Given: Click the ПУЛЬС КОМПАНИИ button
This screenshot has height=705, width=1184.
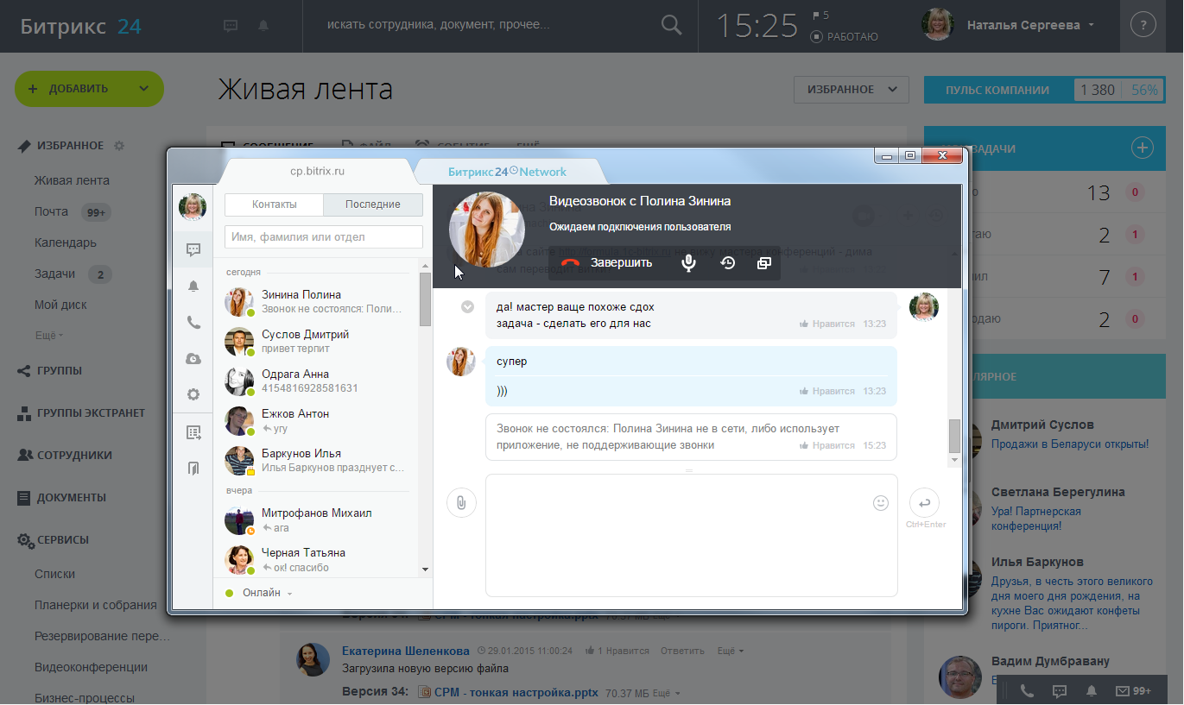Looking at the screenshot, I should click(997, 90).
